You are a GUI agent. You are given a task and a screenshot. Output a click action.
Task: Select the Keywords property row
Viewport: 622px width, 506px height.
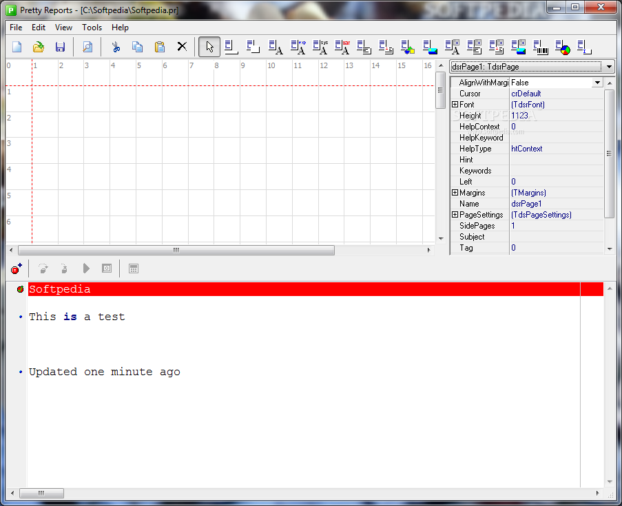(x=527, y=171)
